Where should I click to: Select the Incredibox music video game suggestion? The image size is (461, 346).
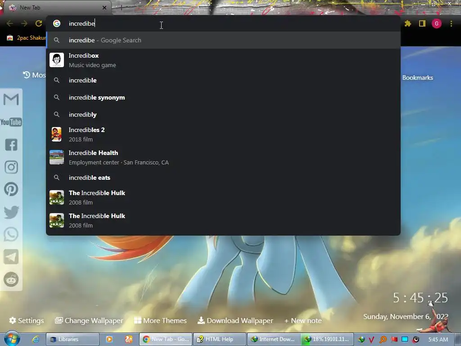(x=223, y=60)
